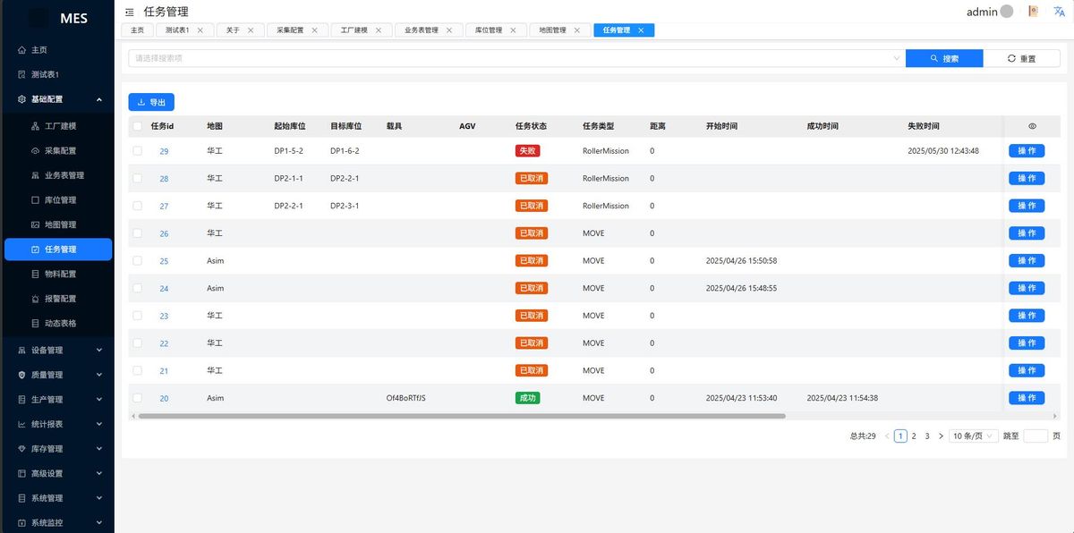Close the active 任务管理 tab
Viewport: 1074px width, 533px height.
tap(641, 30)
